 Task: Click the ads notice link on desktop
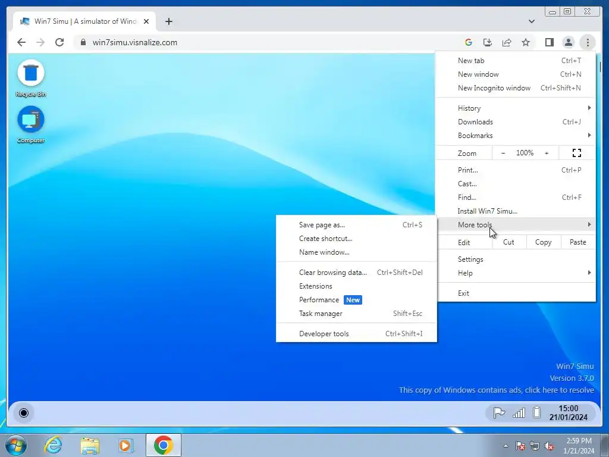[x=497, y=390]
